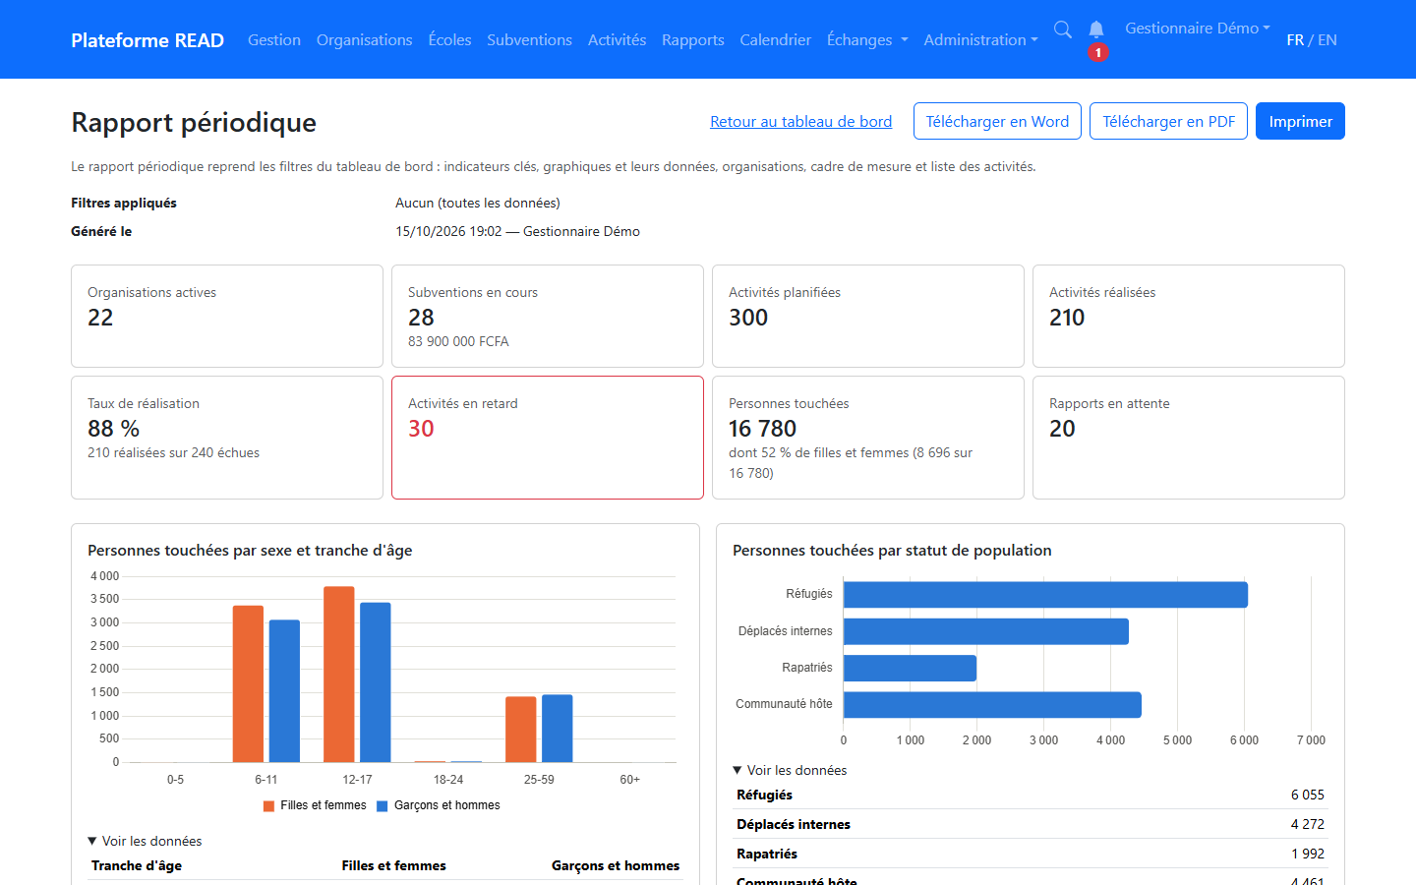This screenshot has height=885, width=1416.
Task: Click the Plateforme READ brand link
Action: click(147, 39)
